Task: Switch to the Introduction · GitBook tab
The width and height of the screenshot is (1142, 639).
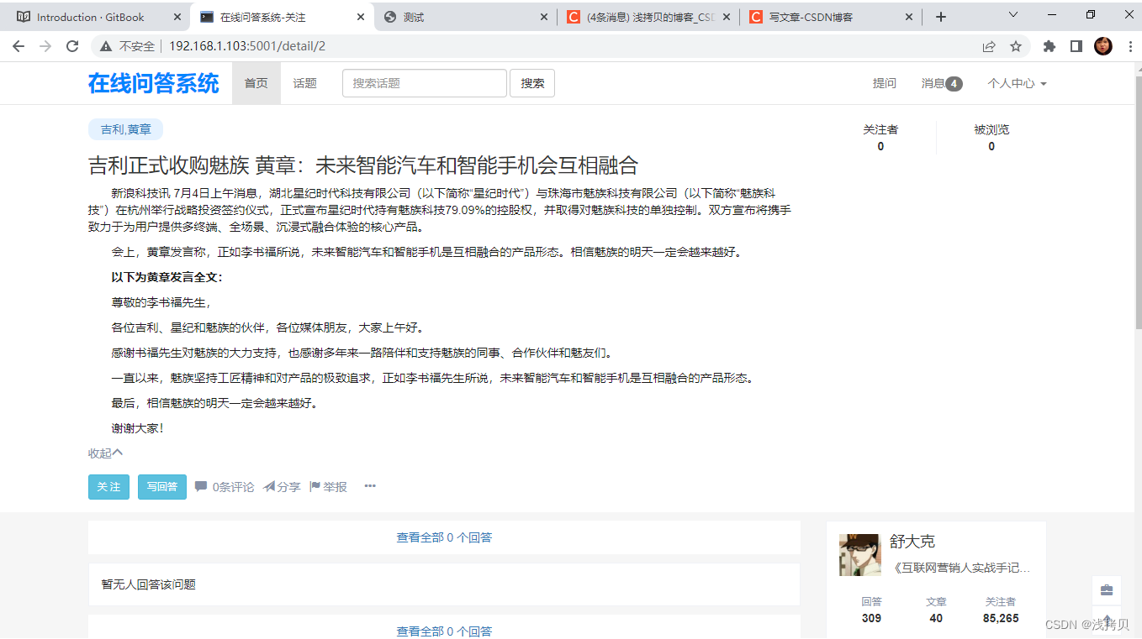Action: coord(91,17)
